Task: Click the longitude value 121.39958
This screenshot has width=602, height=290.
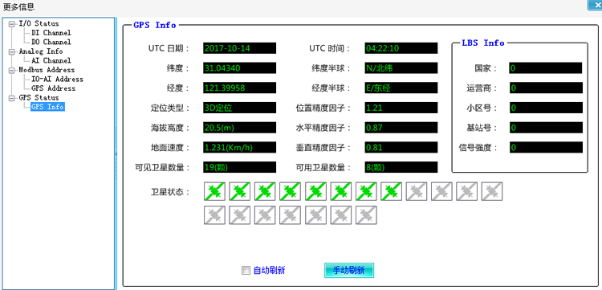Action: 239,88
